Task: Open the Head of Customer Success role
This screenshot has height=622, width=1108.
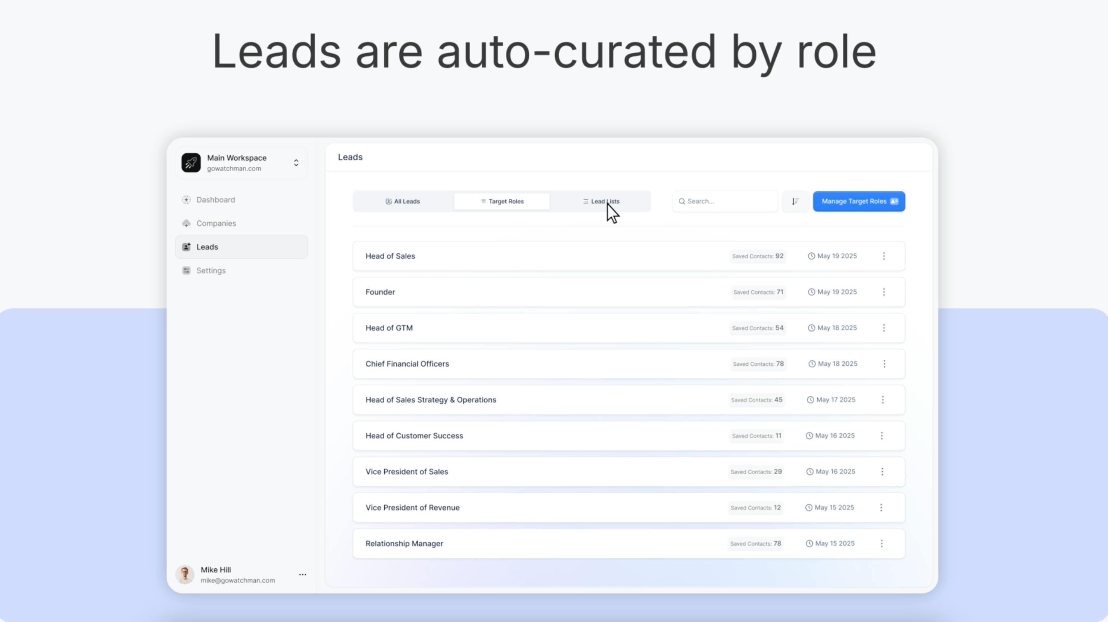Action: [629, 436]
